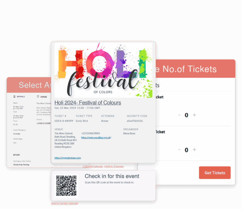Image resolution: width=242 pixels, height=209 pixels.
Task: Decrease quantity for the second ticket type
Action: [179, 150]
